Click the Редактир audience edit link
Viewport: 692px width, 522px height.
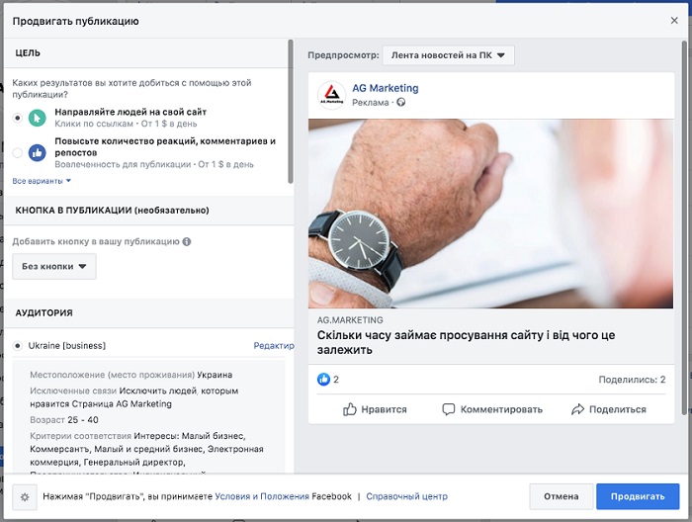point(274,345)
